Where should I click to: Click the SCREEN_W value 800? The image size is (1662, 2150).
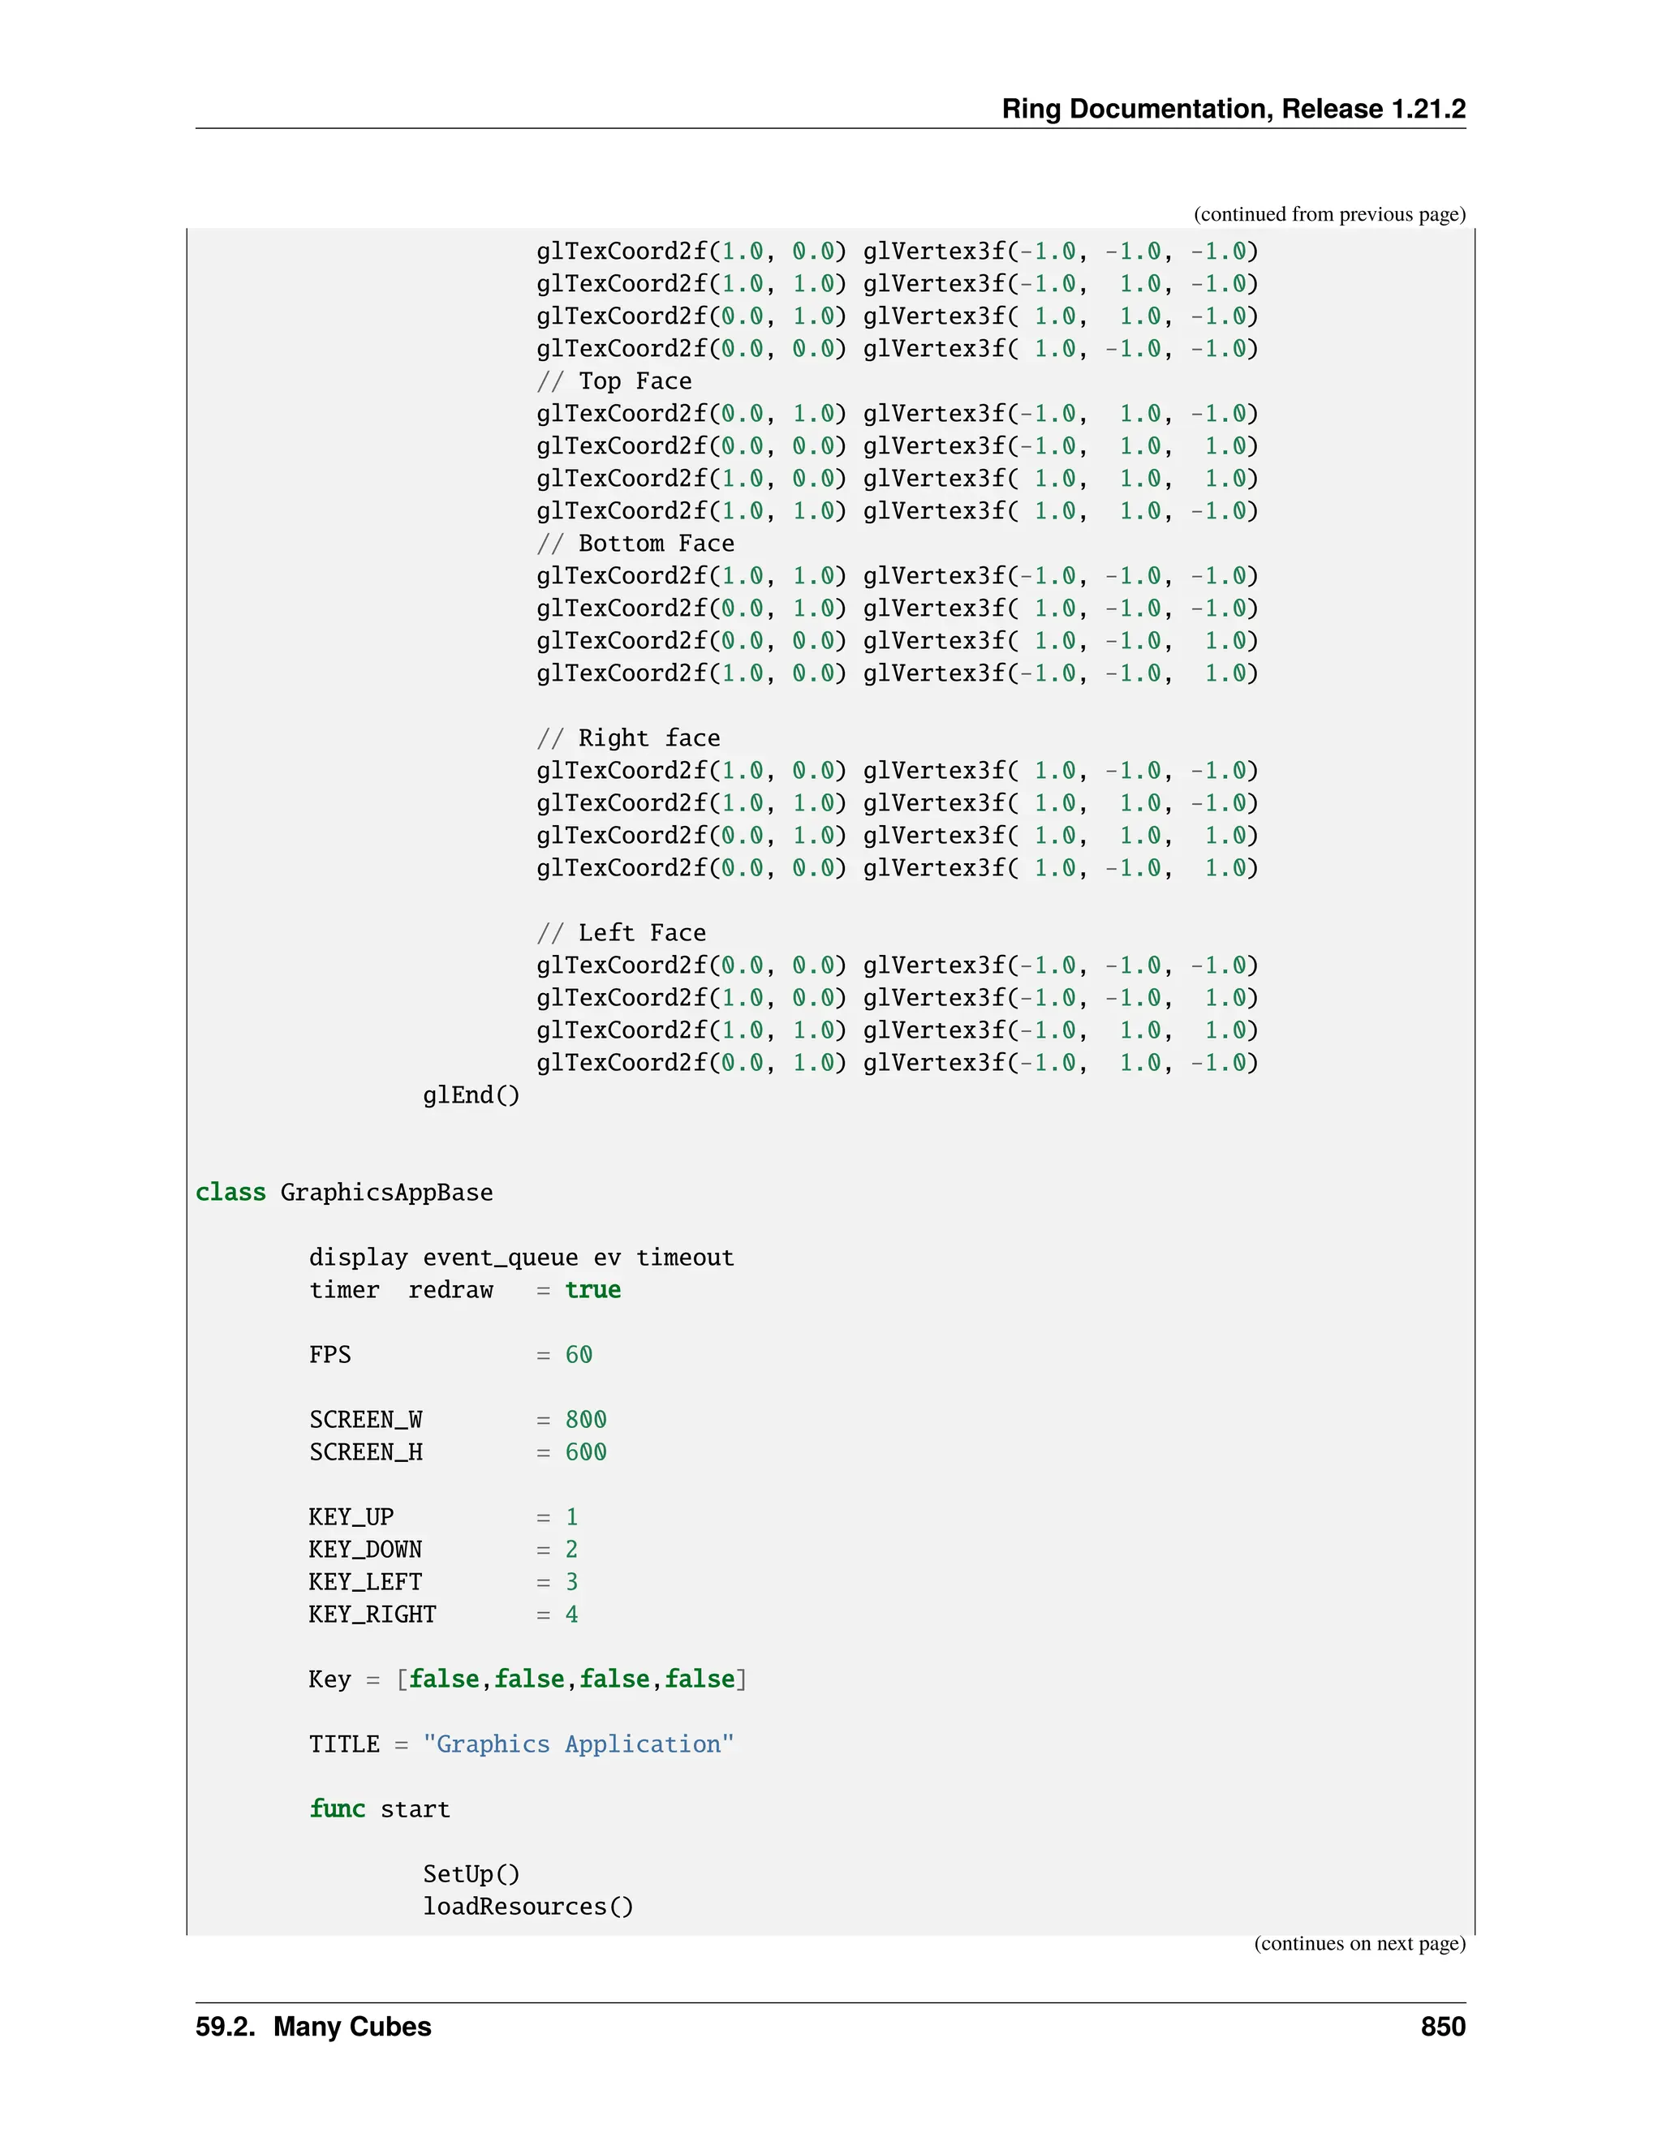(x=586, y=1420)
